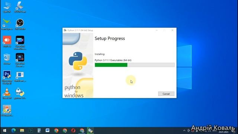This screenshot has width=238, height=134.
Task: Select CyberLink PowerDirector desktop icon
Action: pos(20,43)
